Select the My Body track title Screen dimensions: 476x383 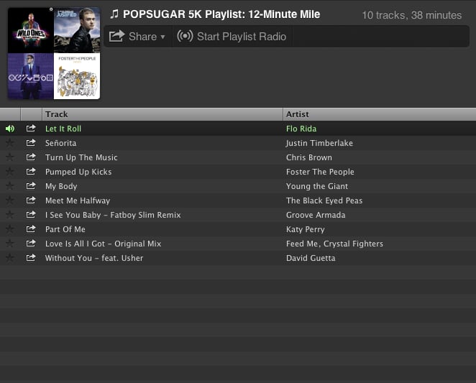click(61, 186)
